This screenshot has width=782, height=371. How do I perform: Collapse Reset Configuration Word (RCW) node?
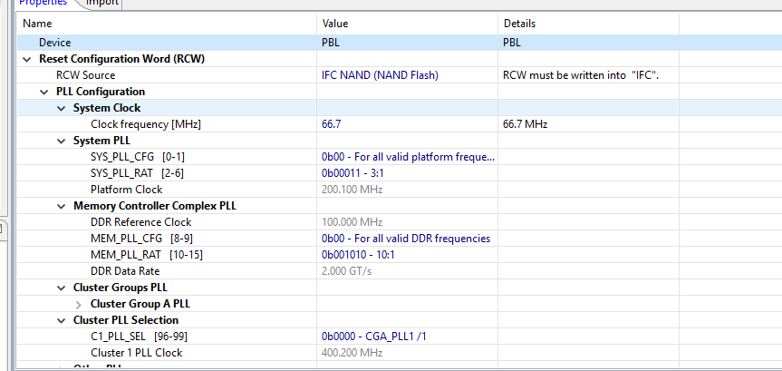click(26, 59)
